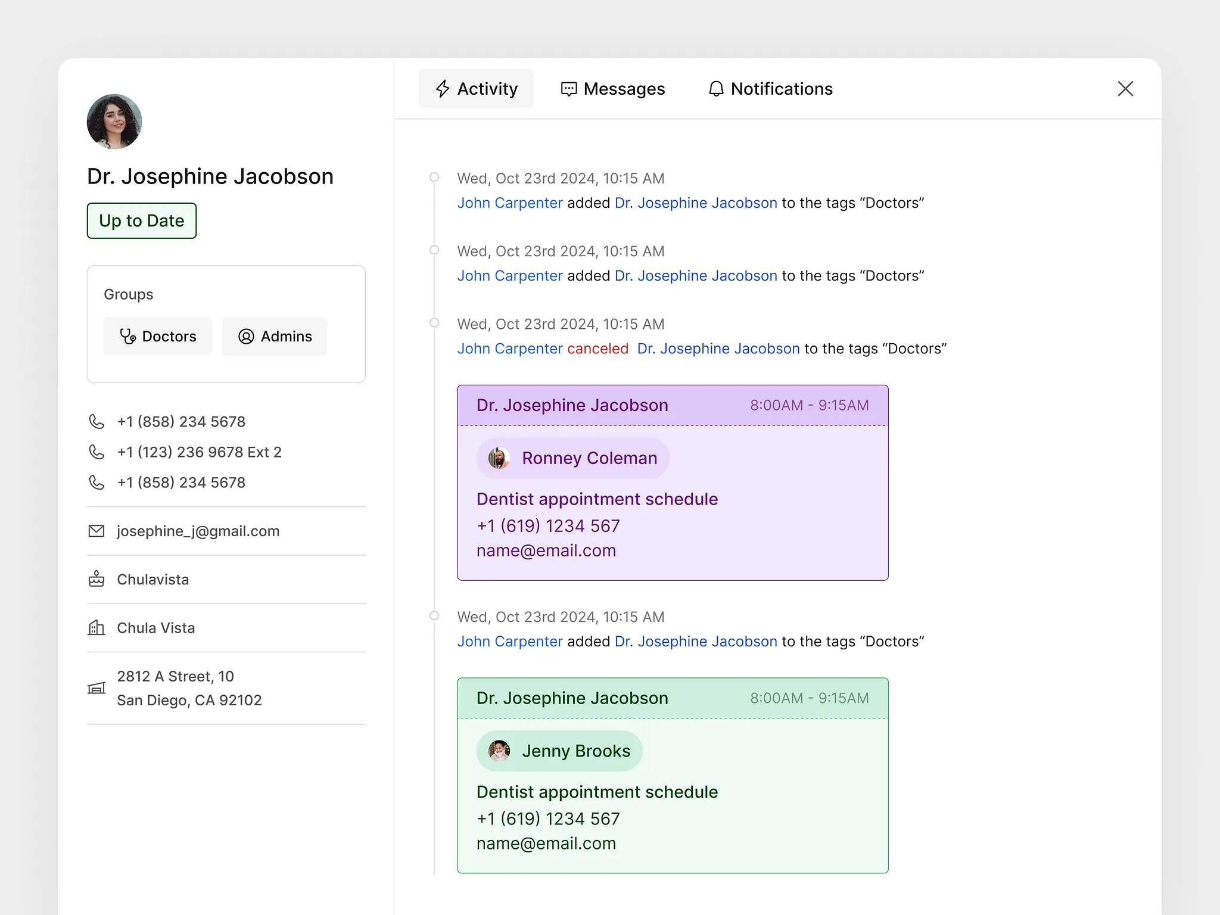Click the city building icon near Chula Vista

(x=97, y=628)
